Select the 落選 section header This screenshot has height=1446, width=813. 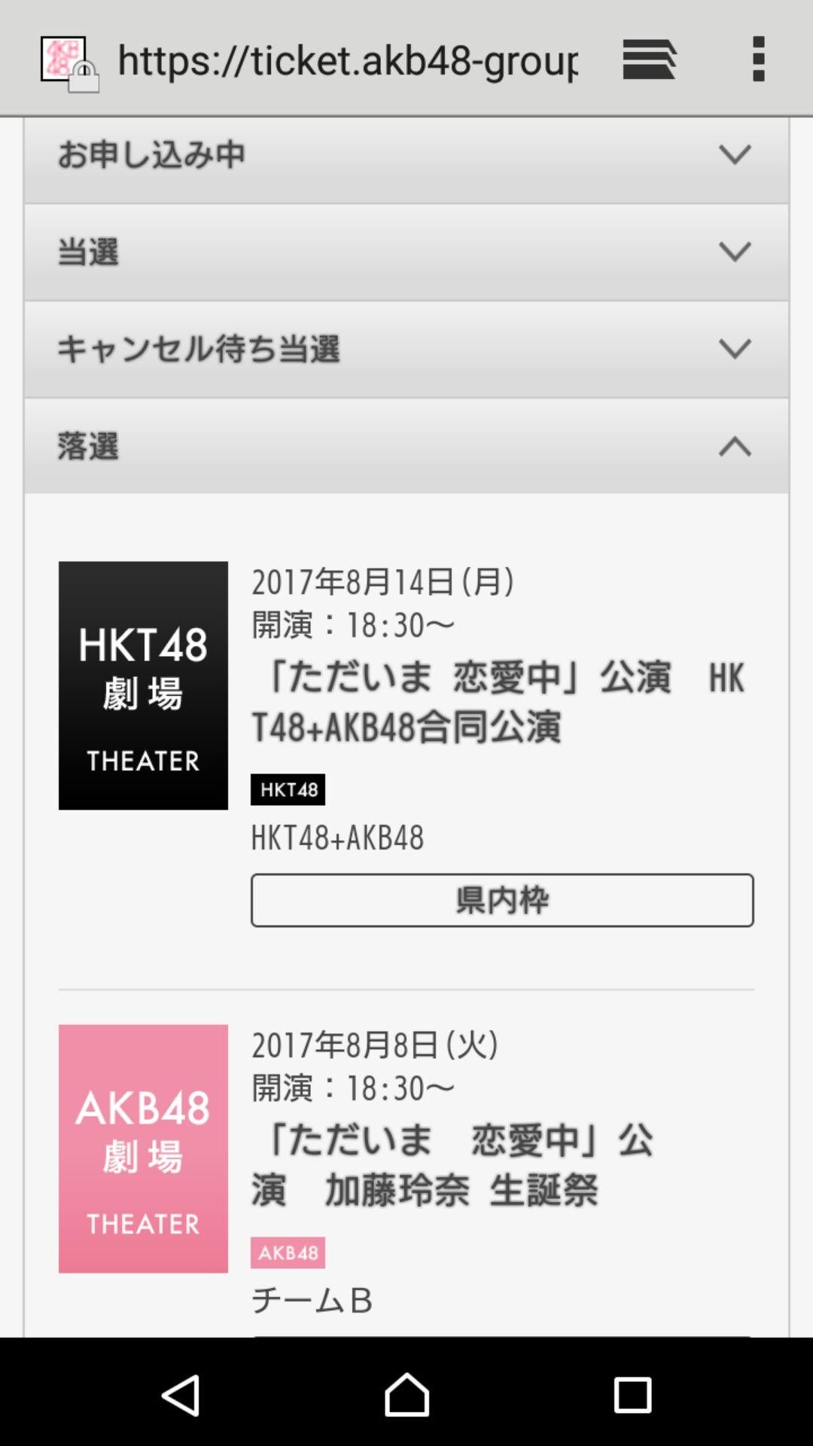(x=406, y=446)
